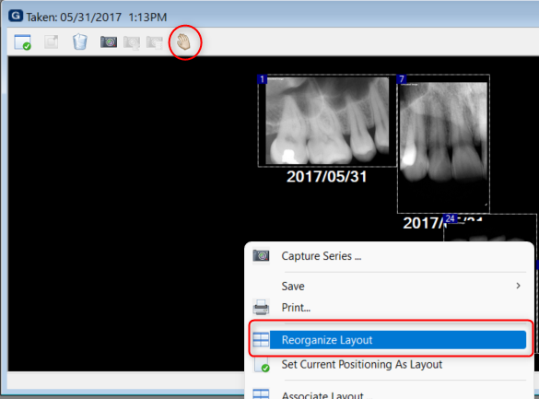Click the 2017/05/31 date label under image 1
Screen dimensions: 539x399
click(326, 177)
